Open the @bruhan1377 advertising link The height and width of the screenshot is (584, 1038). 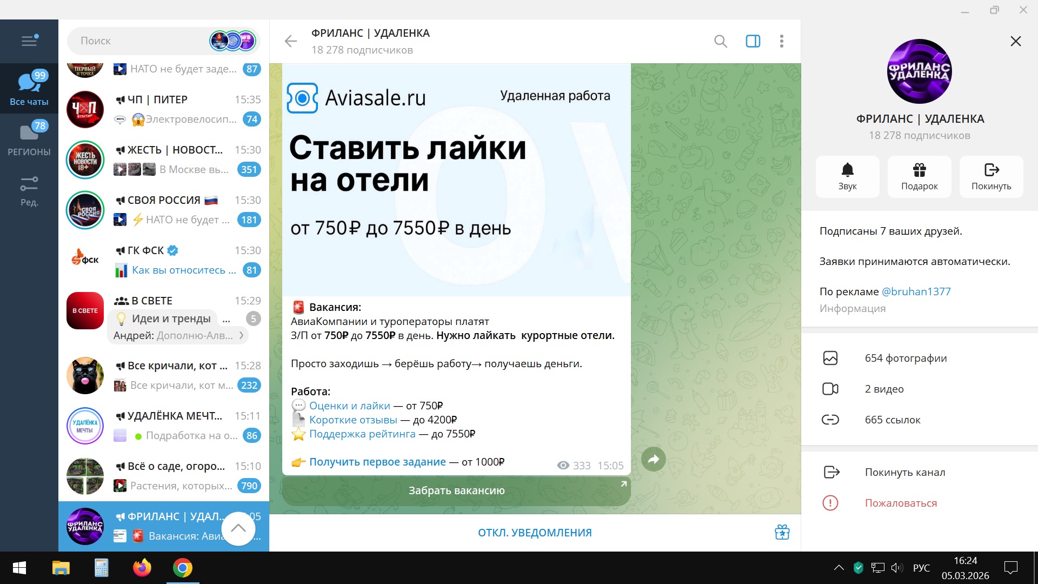point(916,291)
